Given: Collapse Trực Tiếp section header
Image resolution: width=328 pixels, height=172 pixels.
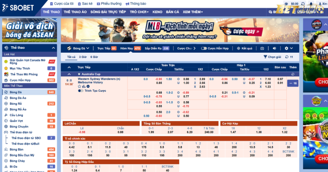Looking at the screenshot, I should 69,67.
